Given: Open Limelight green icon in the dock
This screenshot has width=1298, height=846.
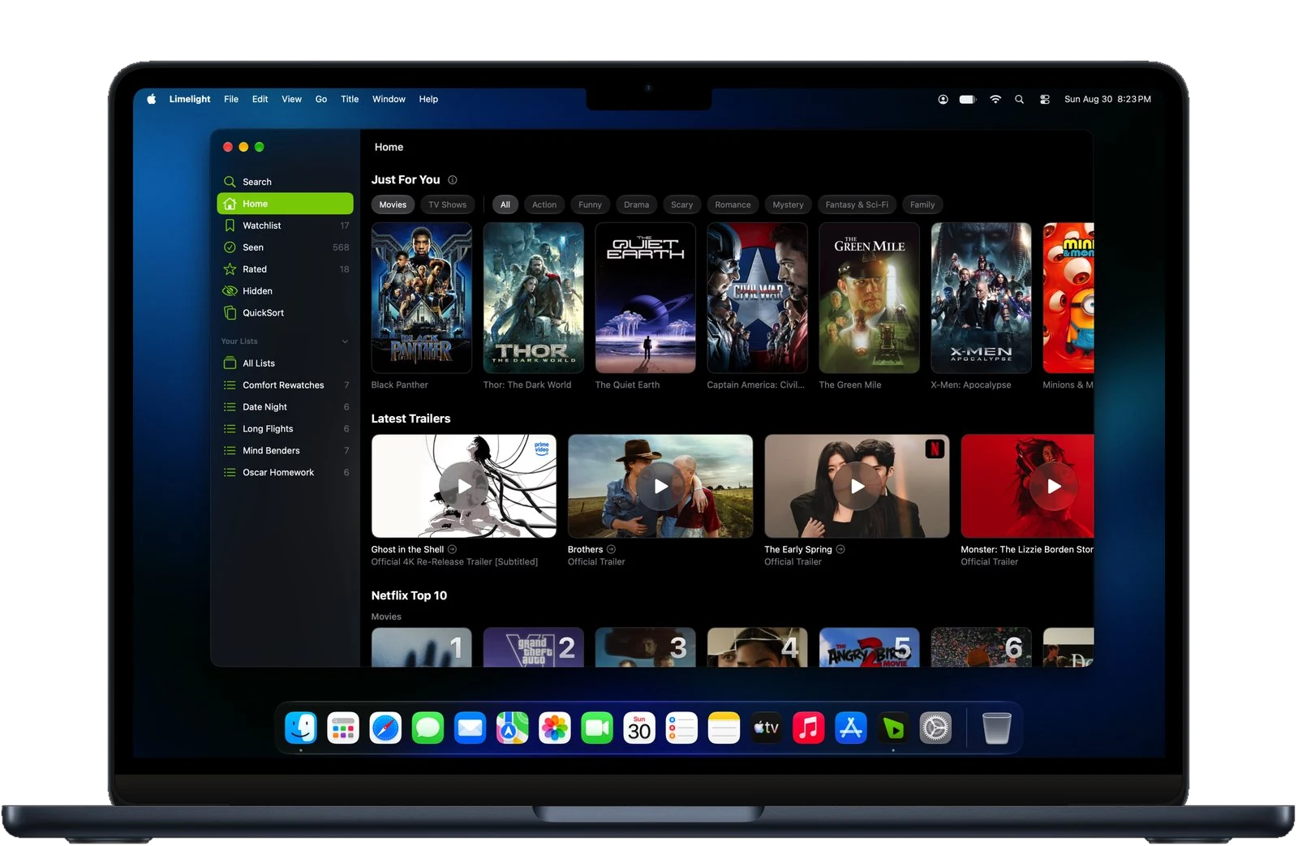Looking at the screenshot, I should (893, 728).
